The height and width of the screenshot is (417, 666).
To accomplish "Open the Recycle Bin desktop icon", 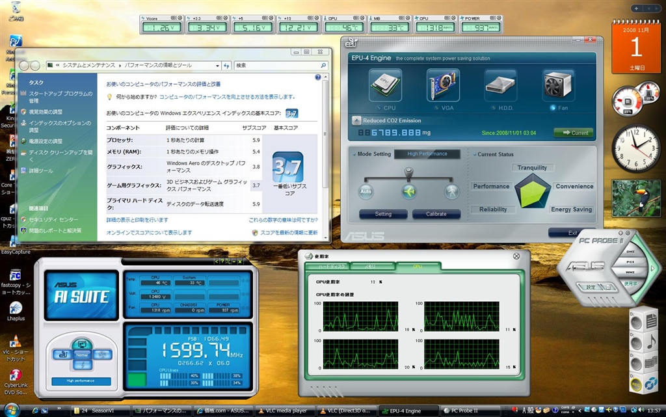I will pyautogui.click(x=16, y=12).
